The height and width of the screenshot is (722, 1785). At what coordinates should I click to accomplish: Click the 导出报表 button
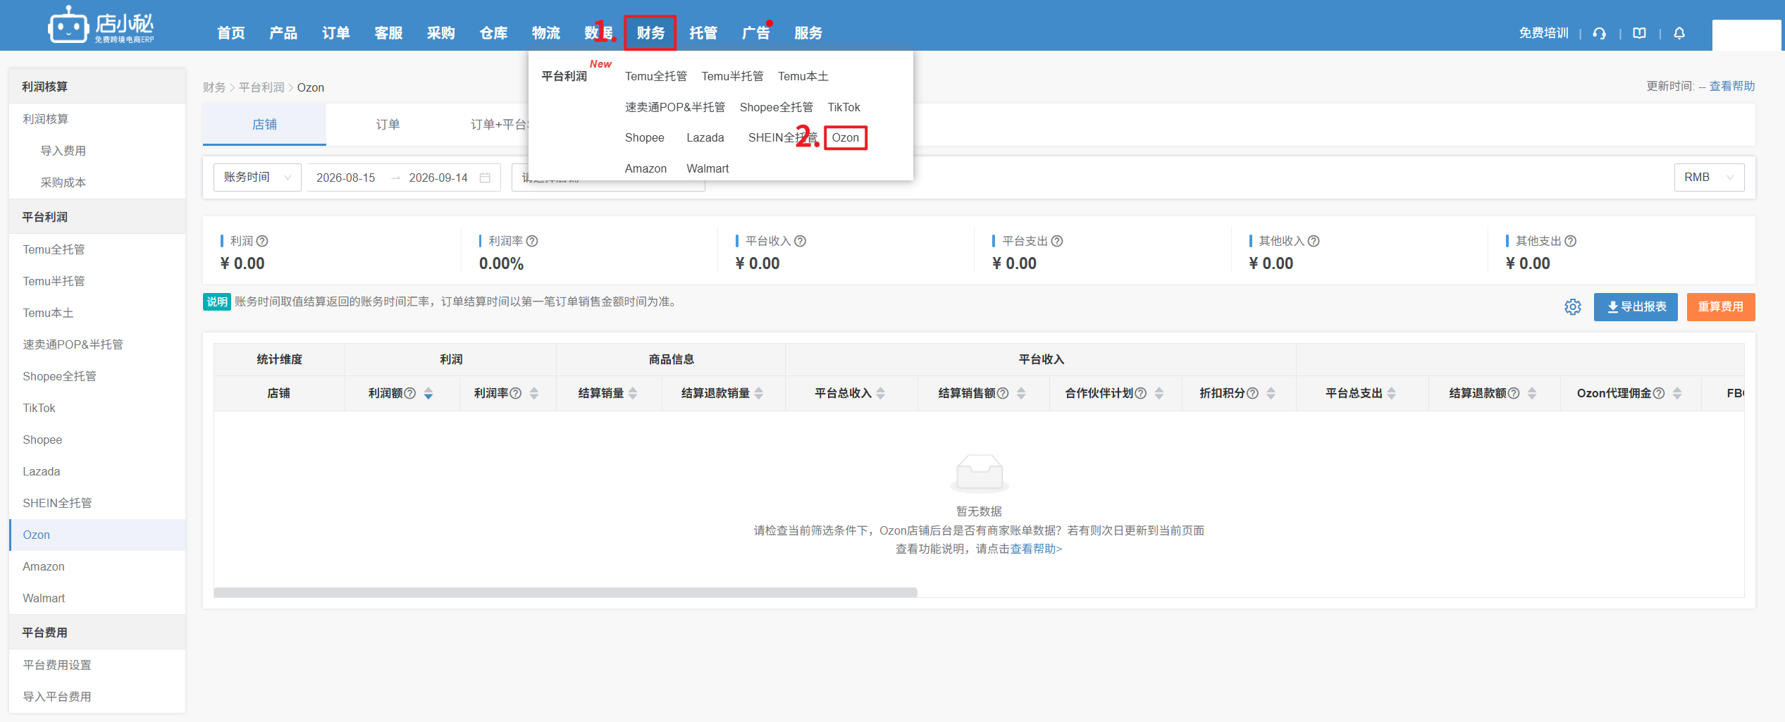(x=1636, y=307)
